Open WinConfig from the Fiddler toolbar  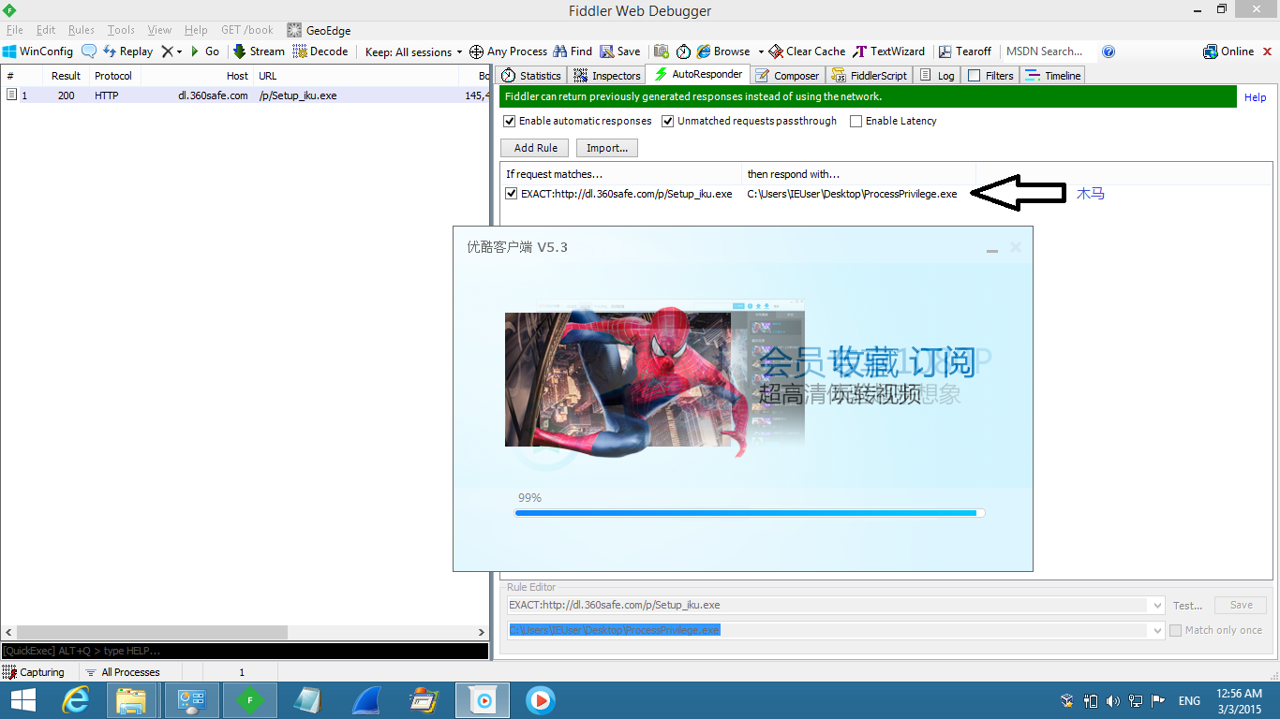[37, 51]
